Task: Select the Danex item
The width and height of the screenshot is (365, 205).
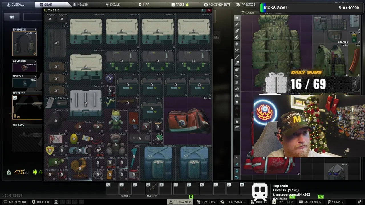Action: pos(98,151)
